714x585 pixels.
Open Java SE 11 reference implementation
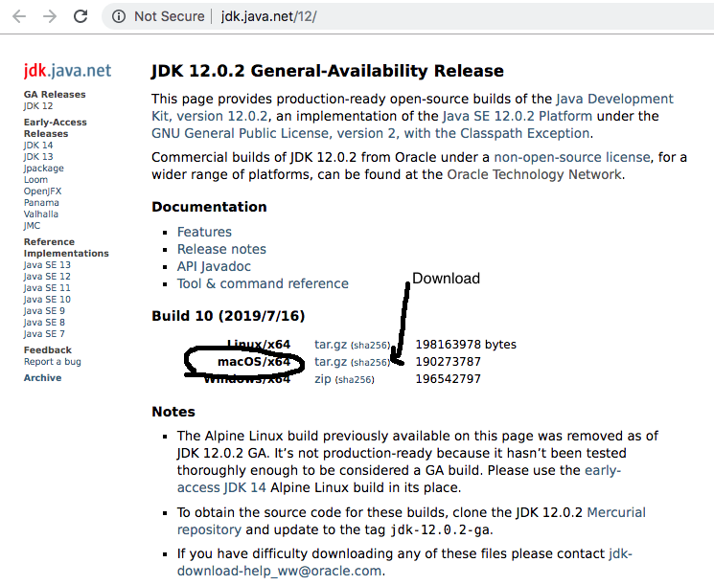[47, 287]
